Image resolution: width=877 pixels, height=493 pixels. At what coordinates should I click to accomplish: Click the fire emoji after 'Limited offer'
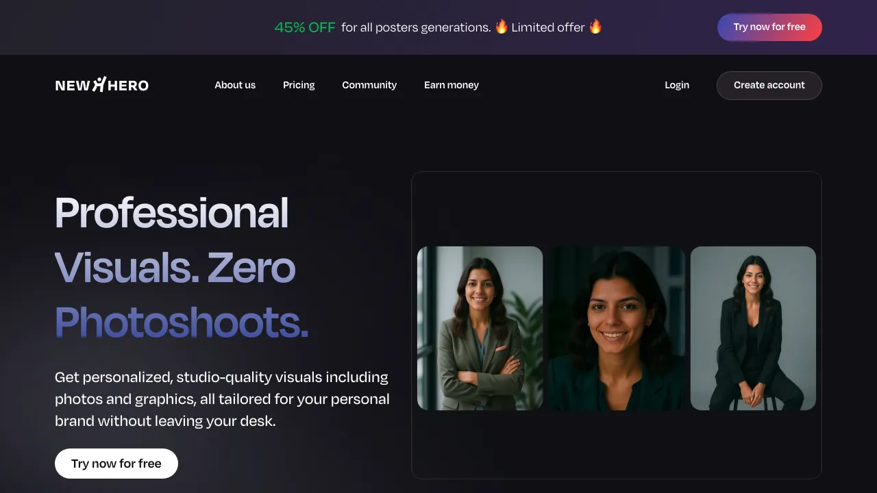pyautogui.click(x=595, y=27)
